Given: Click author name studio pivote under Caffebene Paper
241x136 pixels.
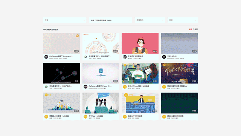Looking at the screenshot, I should tap(93, 88).
